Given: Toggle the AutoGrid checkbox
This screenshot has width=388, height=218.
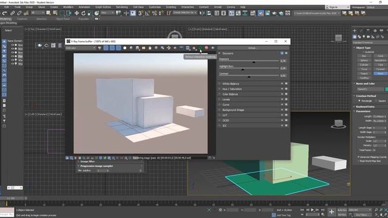Looking at the screenshot, I should tap(364, 52).
